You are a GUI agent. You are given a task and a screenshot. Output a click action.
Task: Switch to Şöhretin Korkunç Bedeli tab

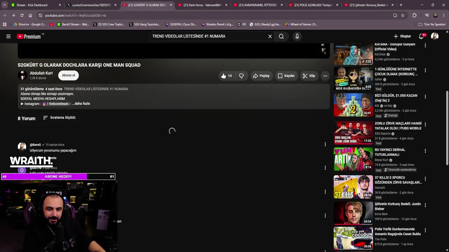[x=369, y=5]
